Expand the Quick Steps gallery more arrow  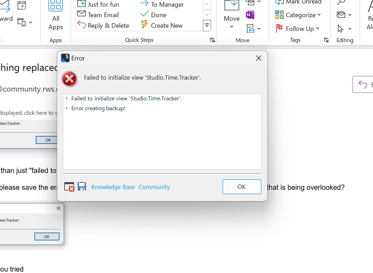[207, 25]
